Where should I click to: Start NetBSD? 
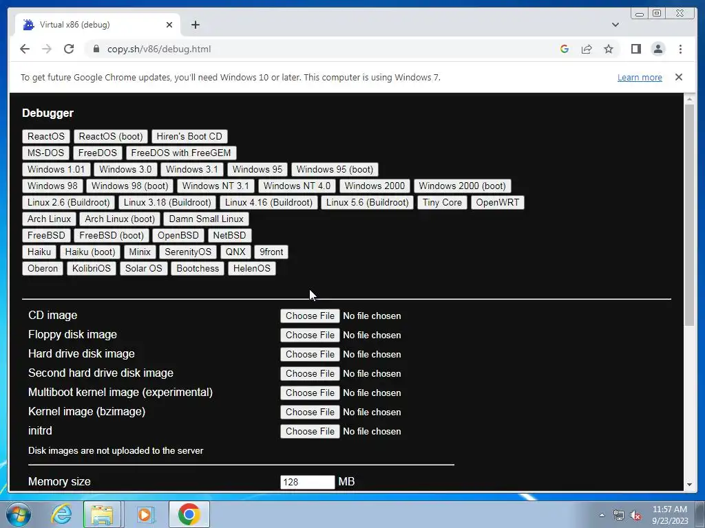pyautogui.click(x=229, y=236)
